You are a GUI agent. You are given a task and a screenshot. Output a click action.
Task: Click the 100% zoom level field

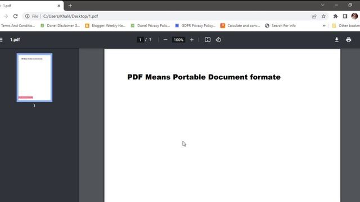(x=178, y=40)
